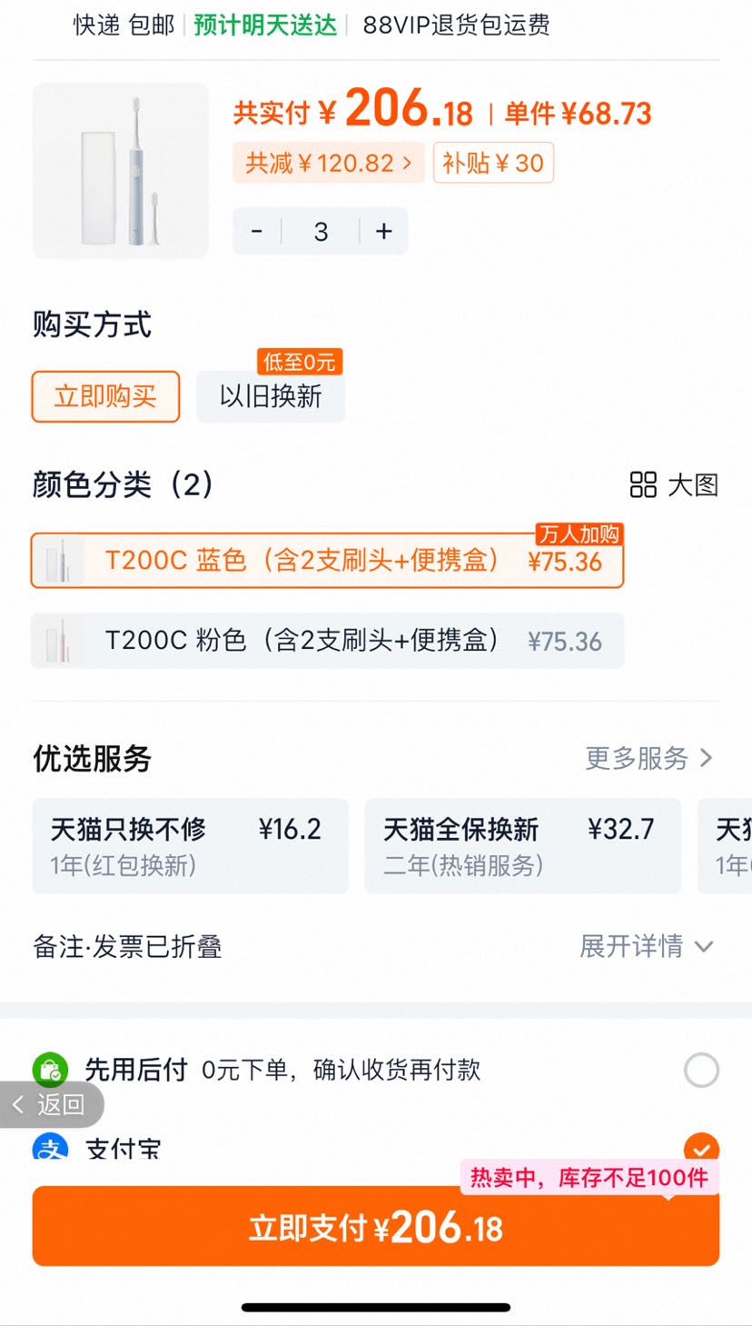Select the Alipay payment radio button
The width and height of the screenshot is (752, 1326).
coord(701,1147)
